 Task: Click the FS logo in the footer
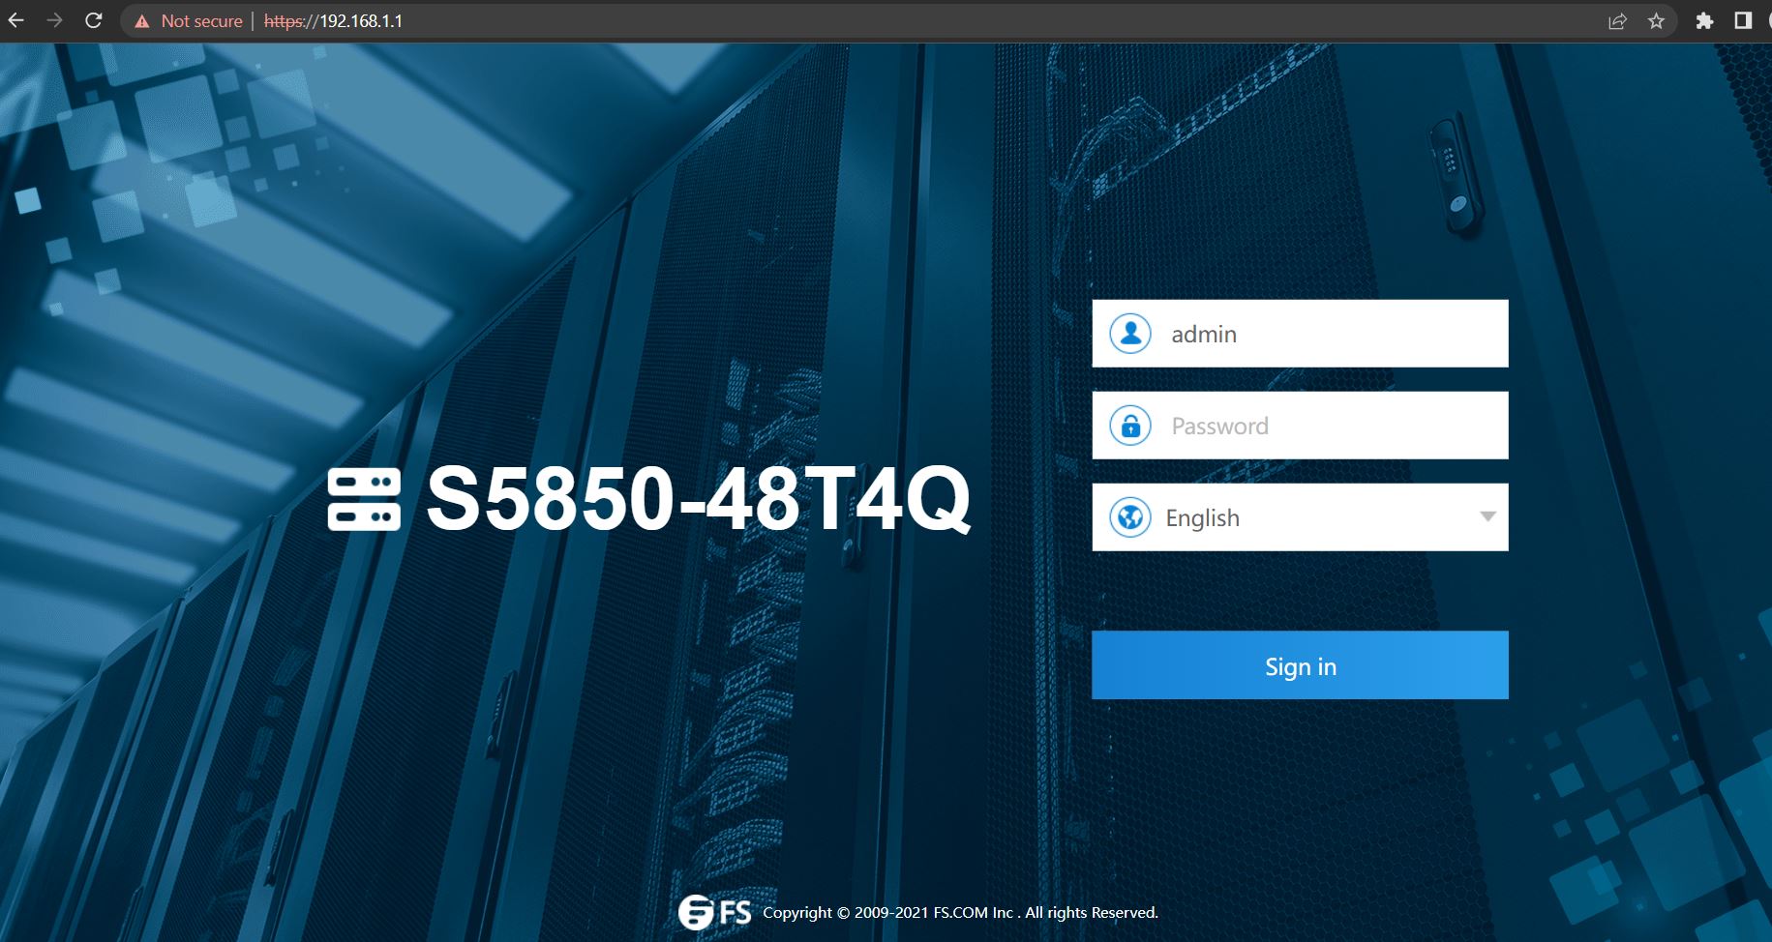click(714, 912)
